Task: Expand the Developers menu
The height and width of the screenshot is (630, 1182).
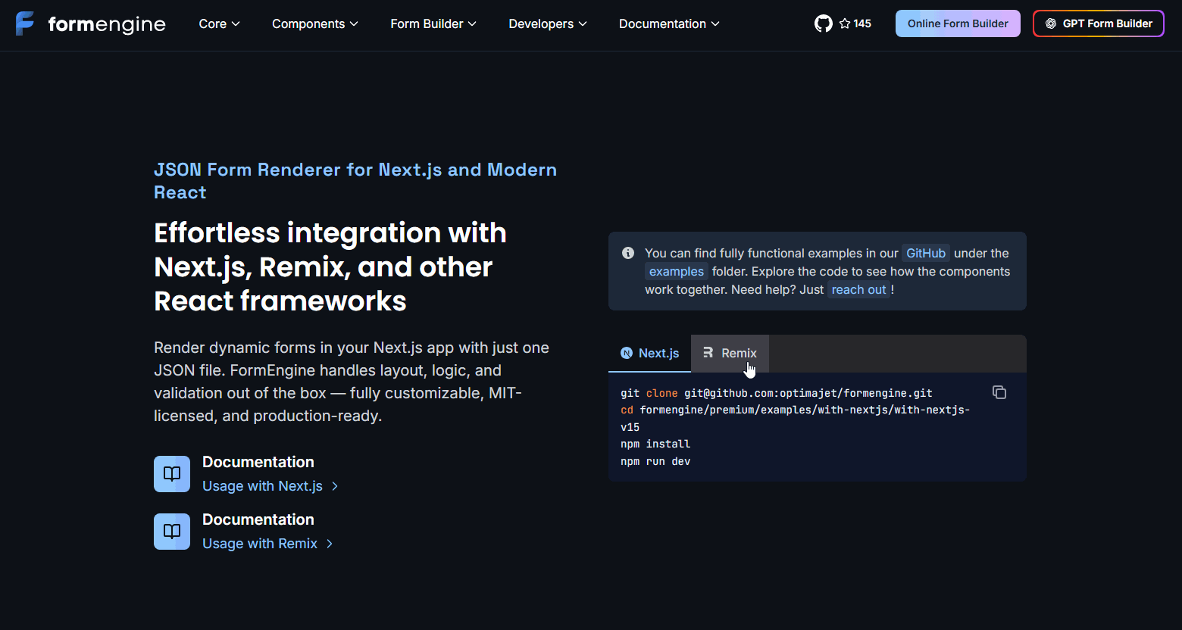Action: pos(548,23)
